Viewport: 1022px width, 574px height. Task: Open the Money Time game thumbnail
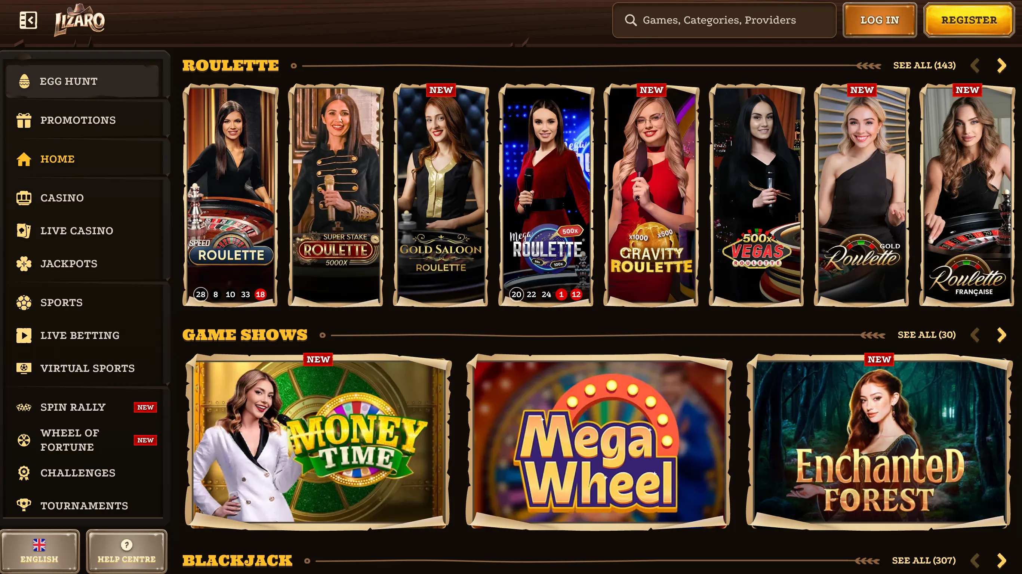click(318, 441)
